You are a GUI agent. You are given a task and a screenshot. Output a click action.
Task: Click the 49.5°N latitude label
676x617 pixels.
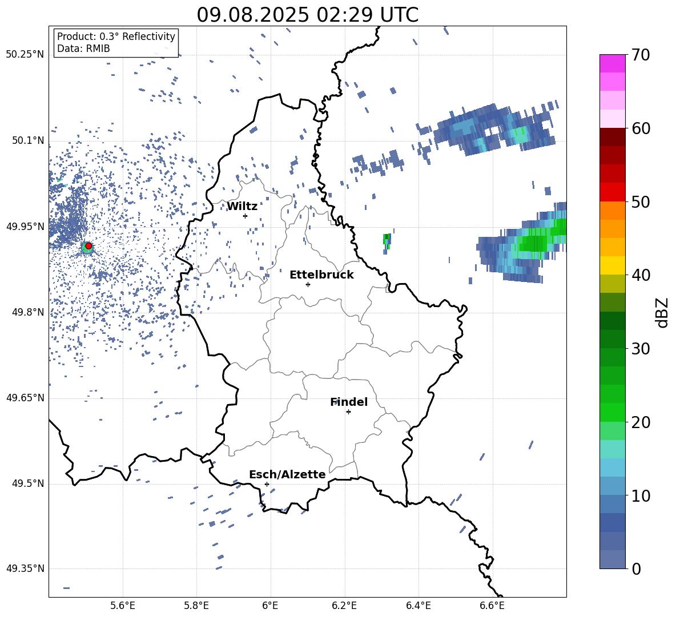(x=28, y=483)
